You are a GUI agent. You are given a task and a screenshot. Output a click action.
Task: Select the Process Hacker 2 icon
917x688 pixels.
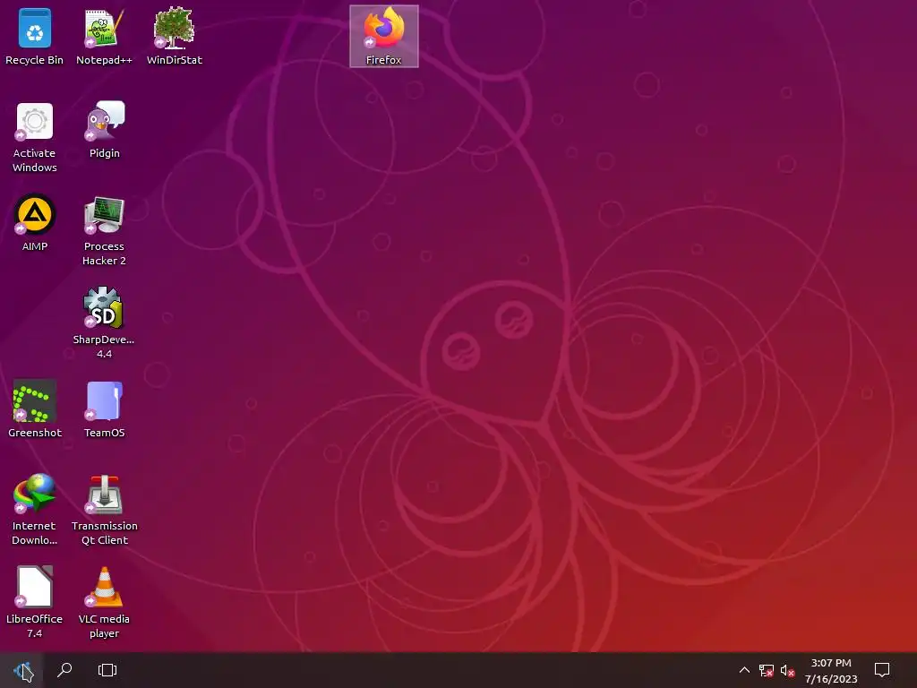pyautogui.click(x=104, y=230)
